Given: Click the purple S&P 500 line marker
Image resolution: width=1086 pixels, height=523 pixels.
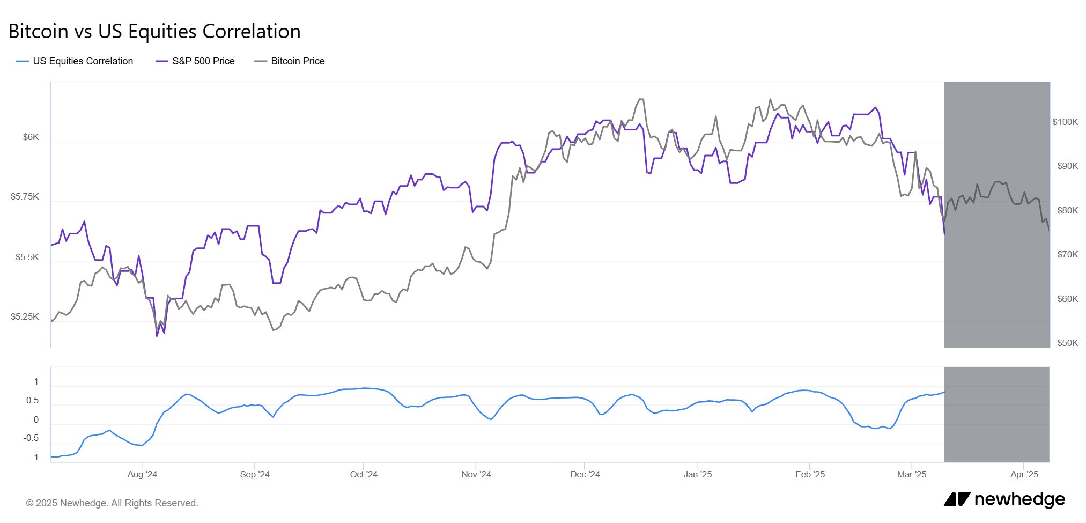Looking at the screenshot, I should pyautogui.click(x=161, y=61).
